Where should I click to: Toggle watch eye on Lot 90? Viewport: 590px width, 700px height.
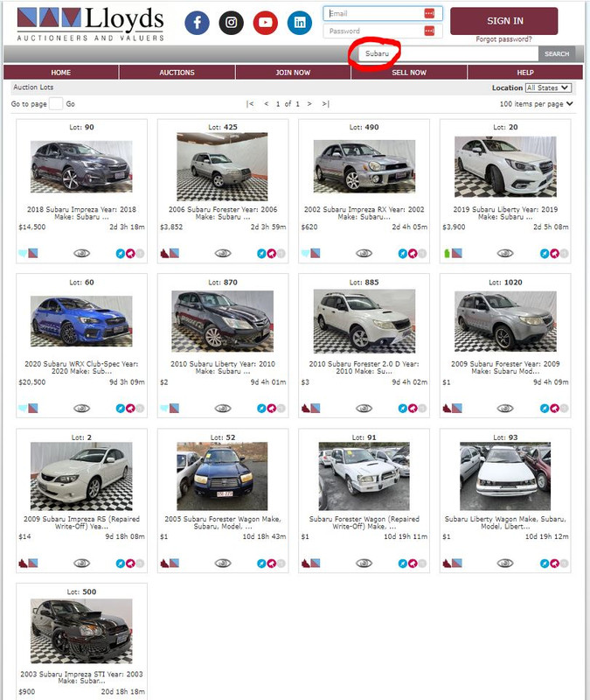(x=81, y=254)
